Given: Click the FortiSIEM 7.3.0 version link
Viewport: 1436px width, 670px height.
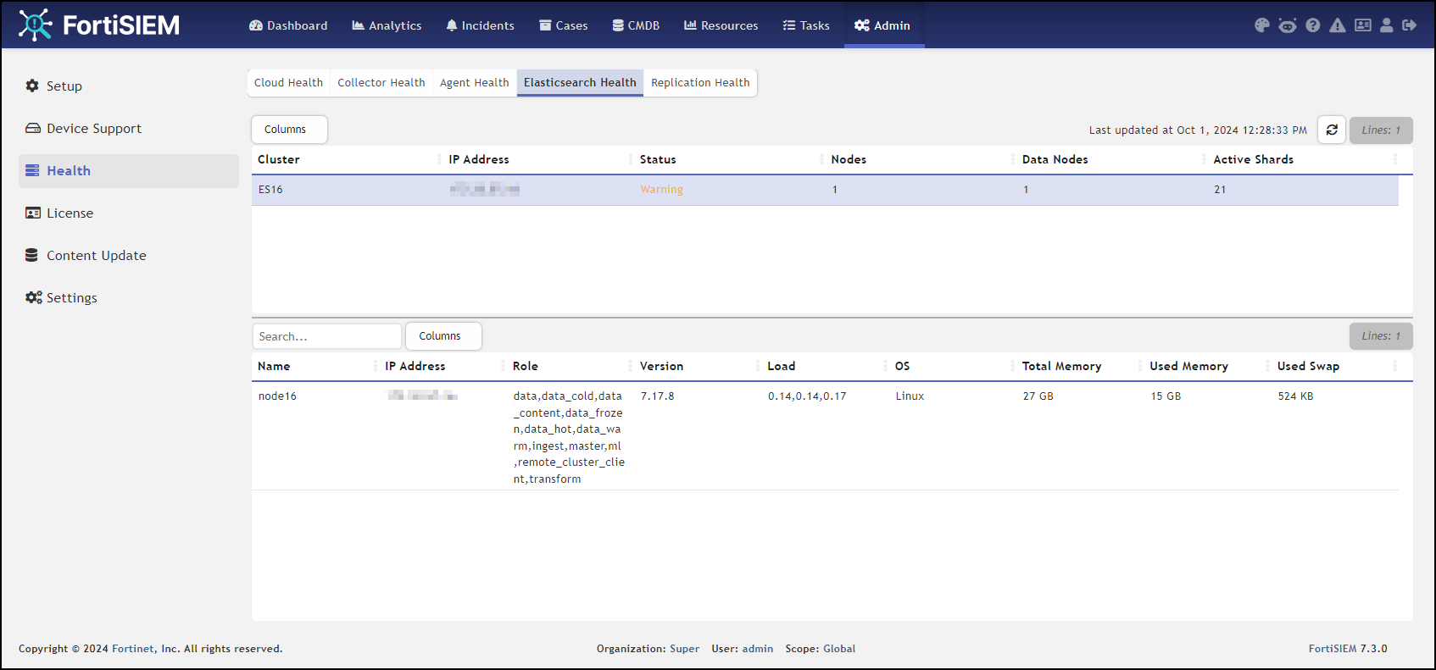Looking at the screenshot, I should (1348, 649).
